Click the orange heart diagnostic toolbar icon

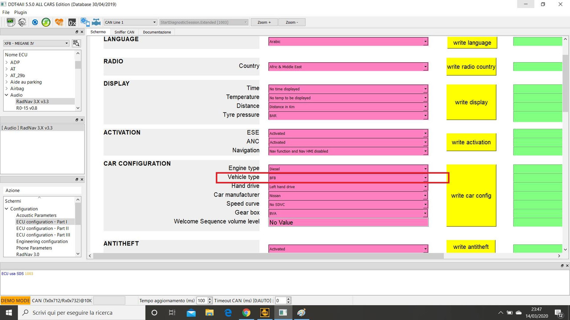(x=59, y=22)
